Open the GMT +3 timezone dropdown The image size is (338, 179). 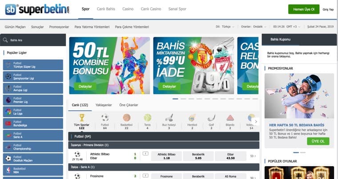[287, 27]
